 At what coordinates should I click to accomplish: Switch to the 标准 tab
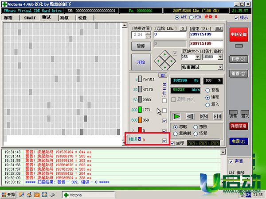coord(8,18)
